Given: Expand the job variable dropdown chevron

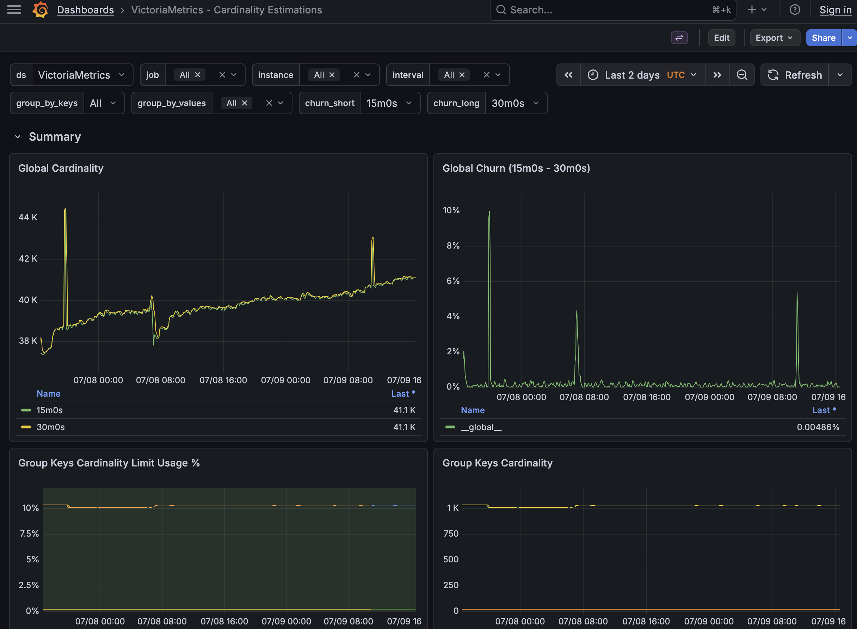Looking at the screenshot, I should (x=234, y=75).
